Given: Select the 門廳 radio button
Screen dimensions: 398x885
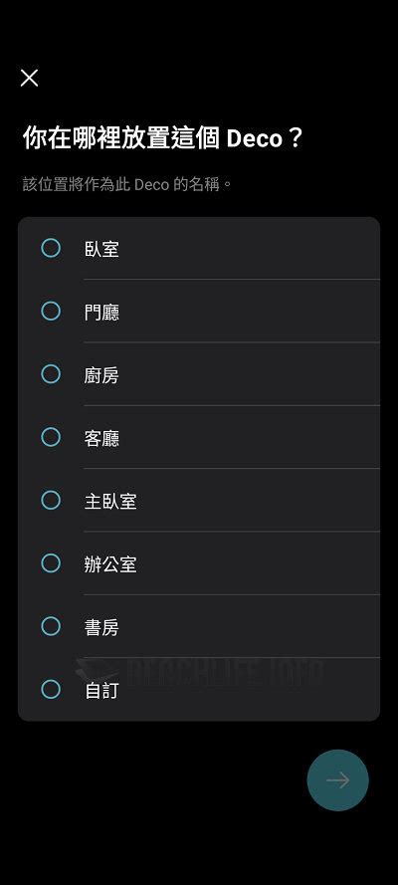Looking at the screenshot, I should (51, 311).
